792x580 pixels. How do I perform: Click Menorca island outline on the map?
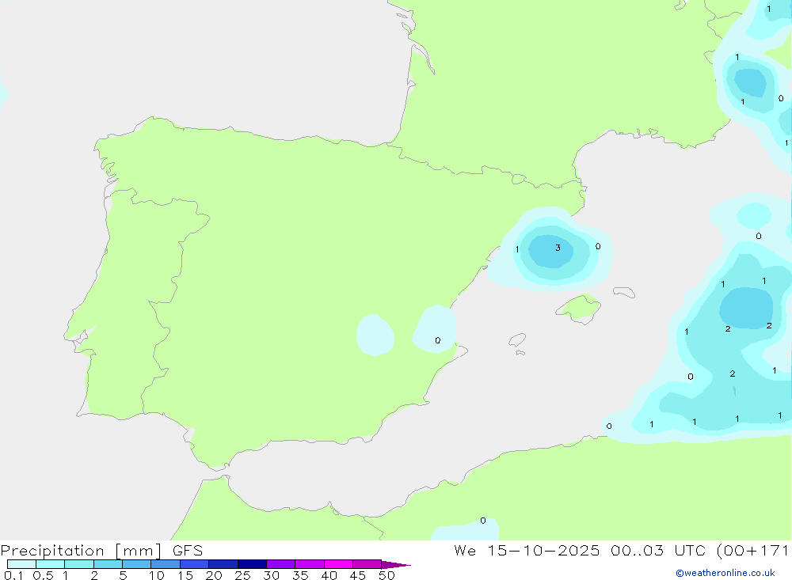click(x=624, y=292)
